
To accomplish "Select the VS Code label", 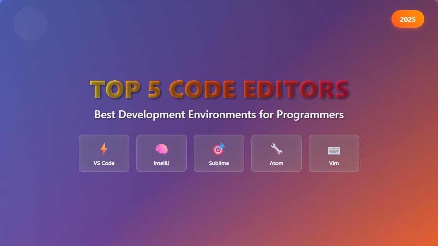I will pos(104,163).
